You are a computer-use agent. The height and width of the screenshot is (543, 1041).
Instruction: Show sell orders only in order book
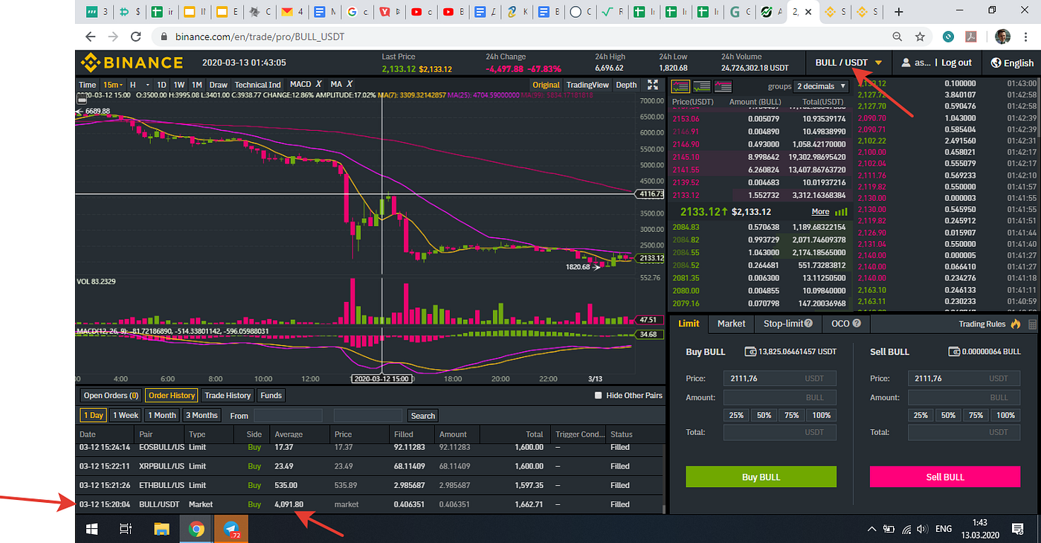click(x=723, y=86)
